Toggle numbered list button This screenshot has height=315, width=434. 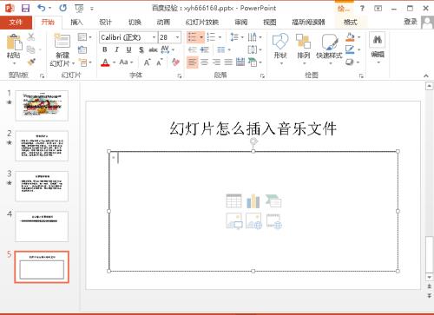pos(211,37)
